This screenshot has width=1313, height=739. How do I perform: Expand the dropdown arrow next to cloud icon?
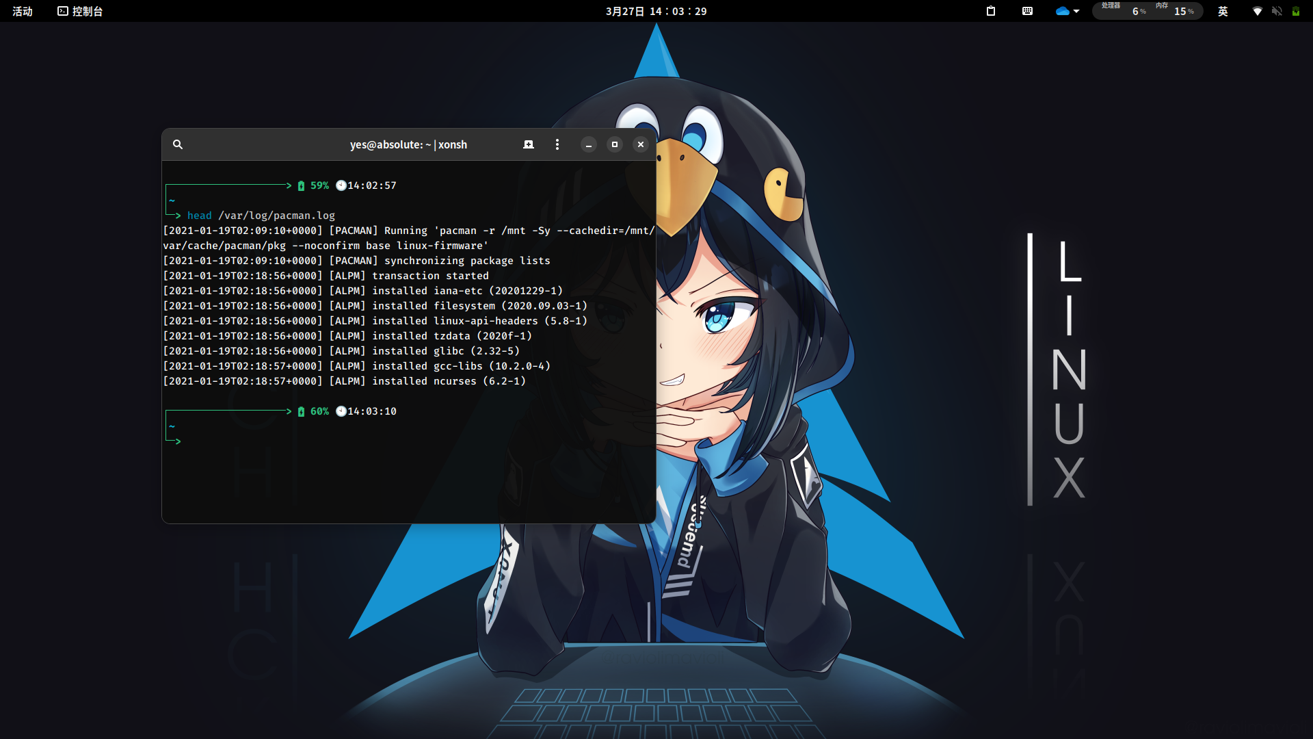1076,11
